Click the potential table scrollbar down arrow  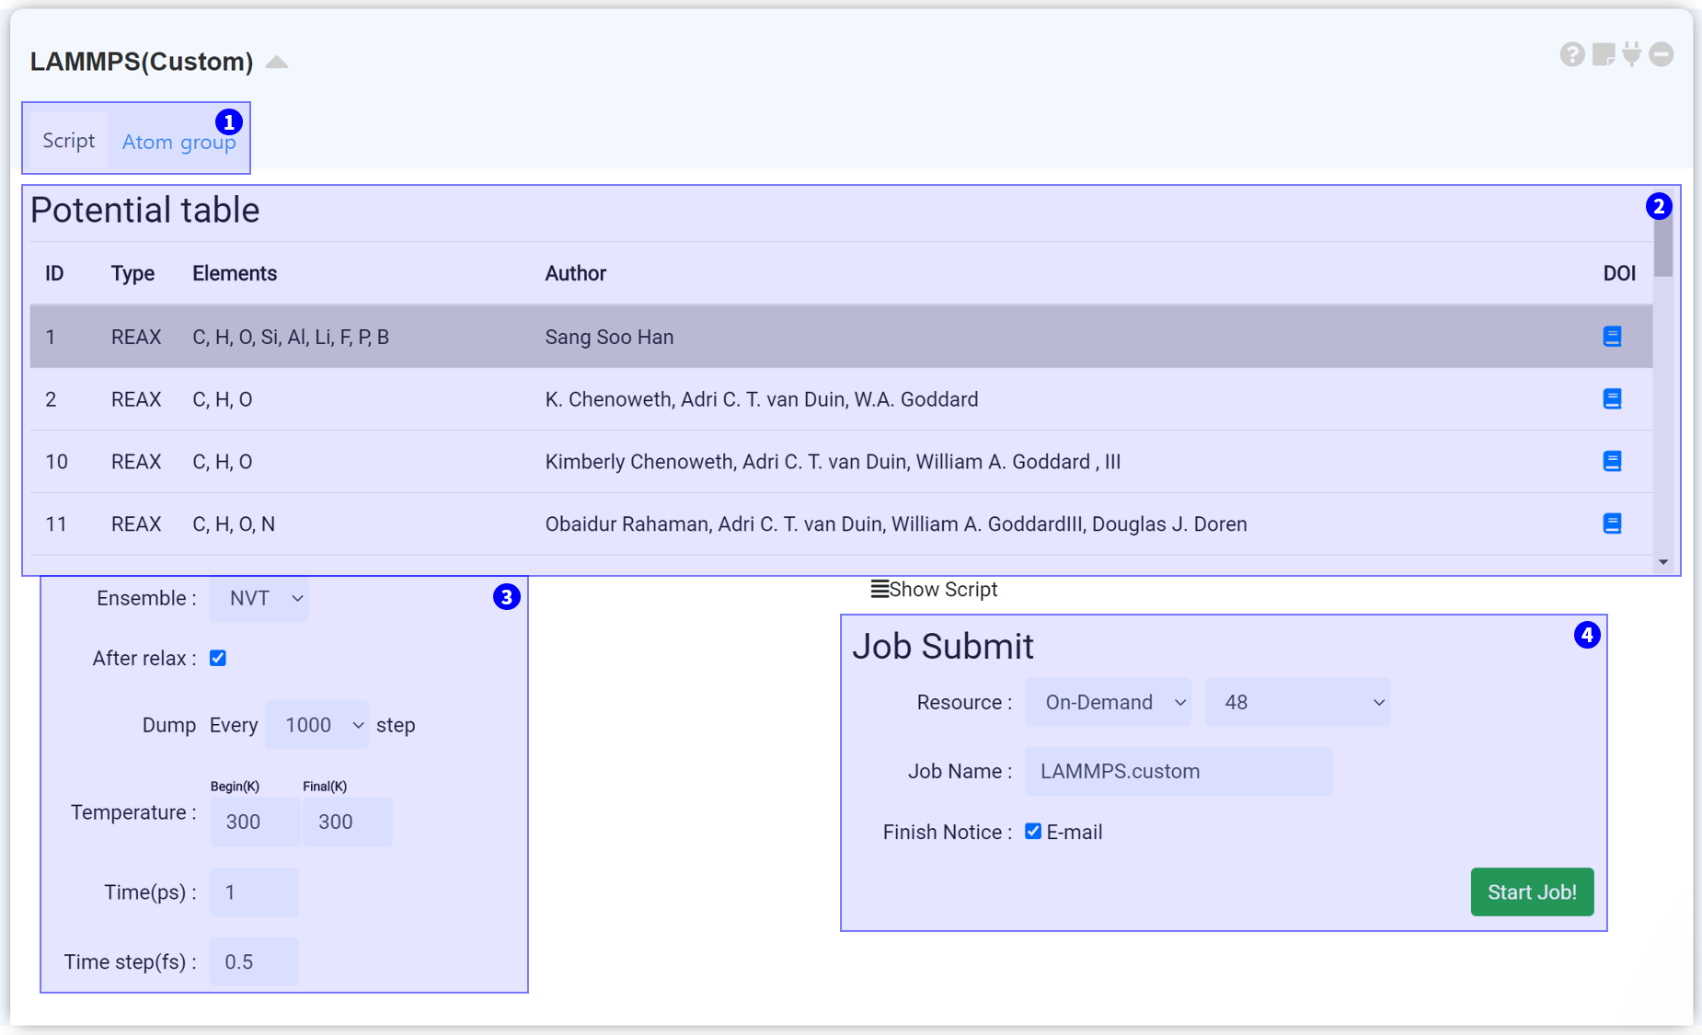coord(1663,562)
